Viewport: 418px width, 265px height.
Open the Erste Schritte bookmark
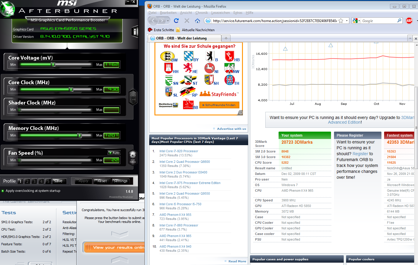tap(161, 30)
